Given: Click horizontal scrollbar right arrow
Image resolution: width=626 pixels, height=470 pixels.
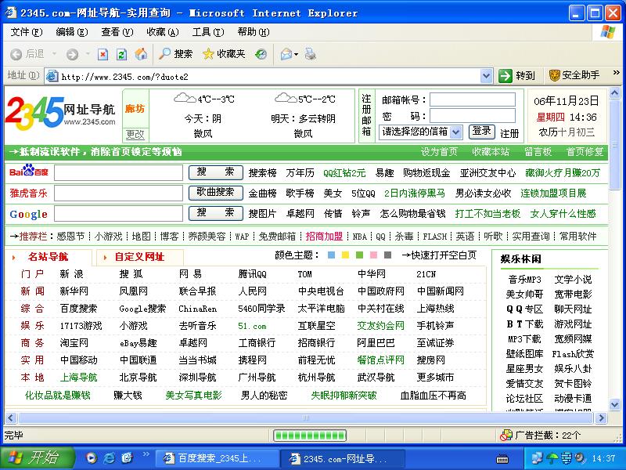Looking at the screenshot, I should coord(601,418).
